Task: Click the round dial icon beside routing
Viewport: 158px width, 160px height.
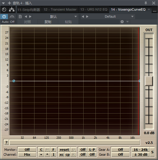Action: coord(4,10)
